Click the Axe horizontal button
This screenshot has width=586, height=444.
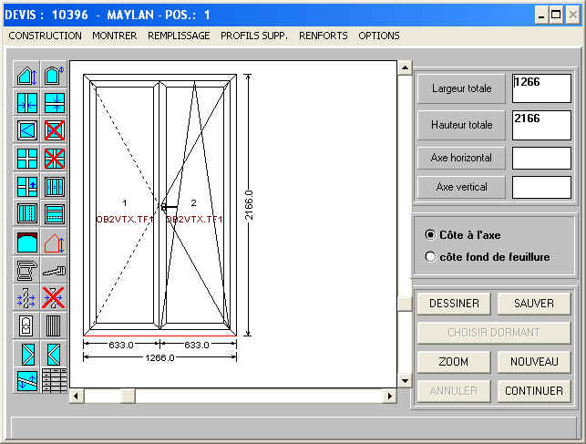[461, 158]
